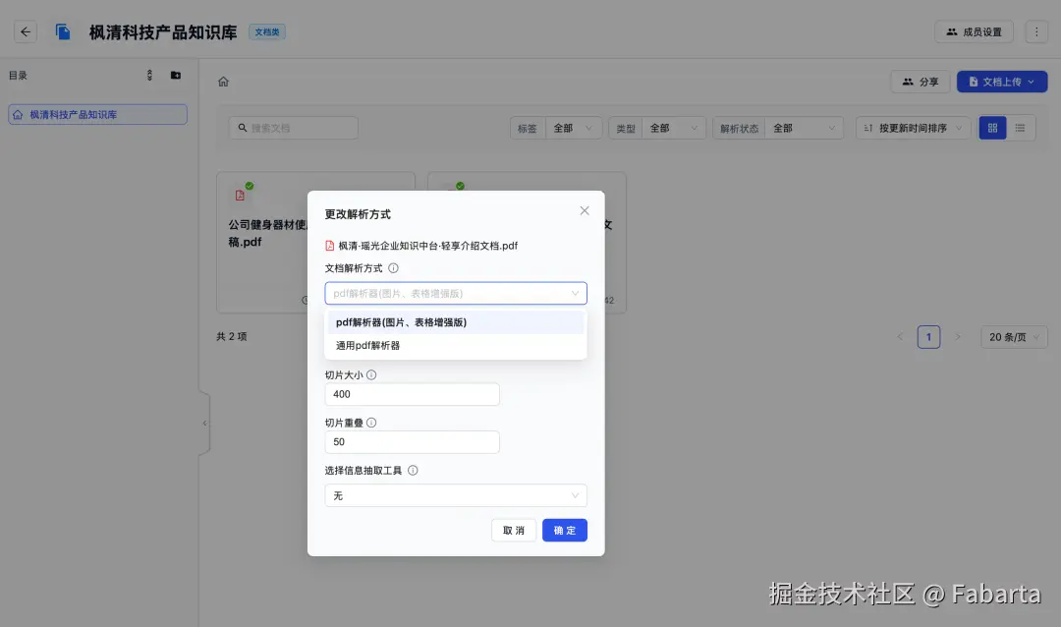The height and width of the screenshot is (627, 1061).
Task: Click the home breadcrumb icon above the search bar
Action: click(x=223, y=82)
